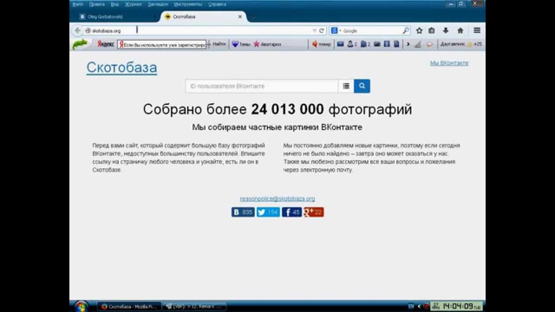Open the Справка menu
The height and width of the screenshot is (312, 555).
pos(217,4)
